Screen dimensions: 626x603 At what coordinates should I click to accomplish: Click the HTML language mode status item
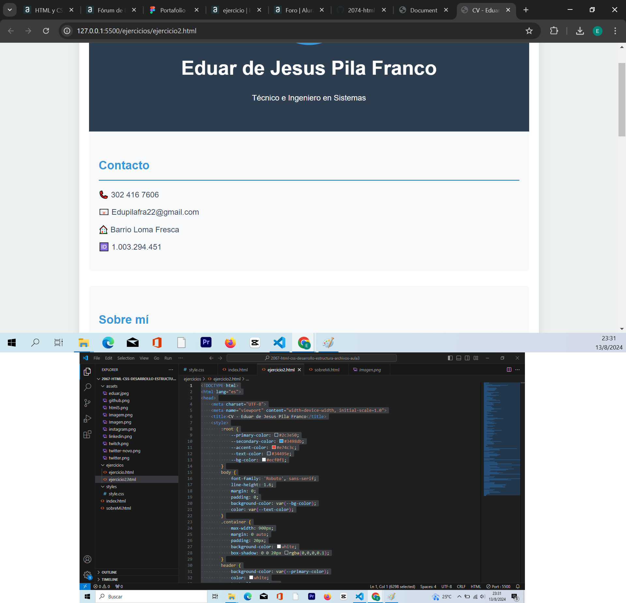coord(476,586)
